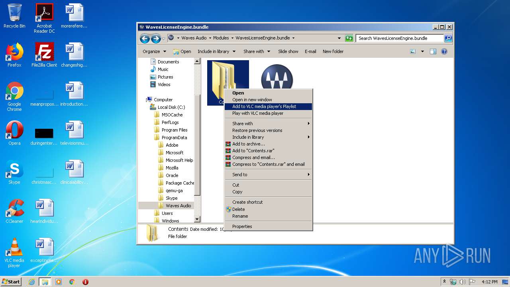This screenshot has width=510, height=287.
Task: Click the Back navigation arrow in Explorer
Action: point(145,38)
